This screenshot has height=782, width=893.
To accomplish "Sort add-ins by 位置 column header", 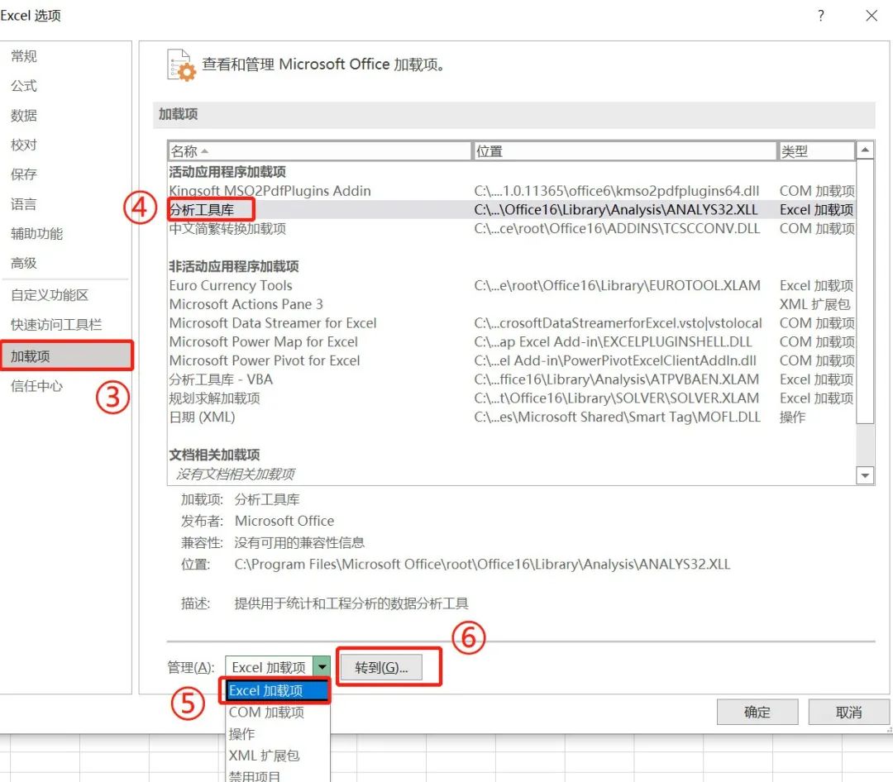I will (x=625, y=151).
